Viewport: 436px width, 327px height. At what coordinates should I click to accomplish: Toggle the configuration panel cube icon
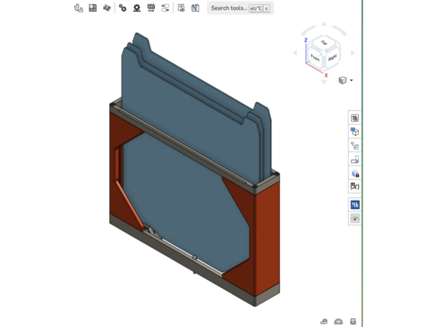pyautogui.click(x=355, y=132)
